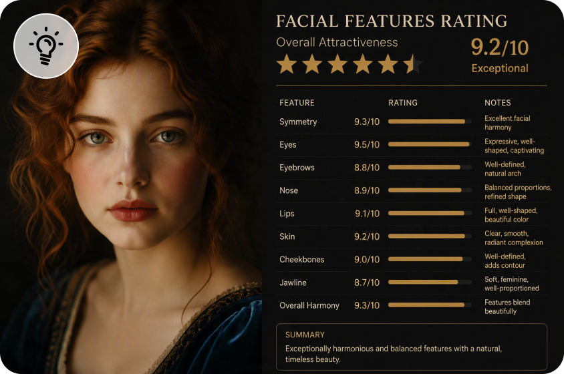The height and width of the screenshot is (374, 564).
Task: Click the "Jawline" feature label
Action: [293, 283]
